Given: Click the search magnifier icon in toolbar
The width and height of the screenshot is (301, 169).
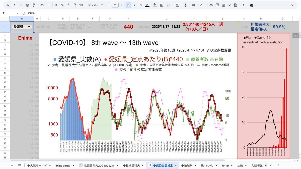Looking at the screenshot, I should (x=9, y=5).
